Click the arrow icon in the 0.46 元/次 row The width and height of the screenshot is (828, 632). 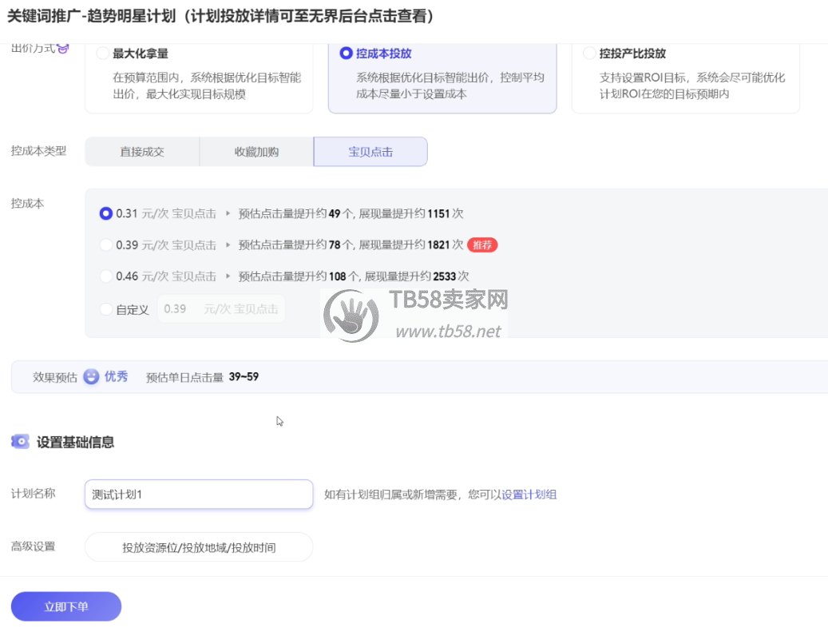(x=228, y=276)
